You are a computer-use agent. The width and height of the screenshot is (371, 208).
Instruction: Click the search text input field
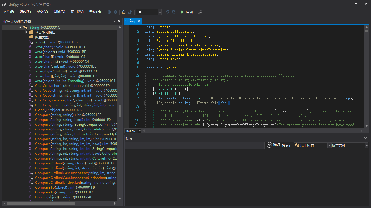[194, 146]
